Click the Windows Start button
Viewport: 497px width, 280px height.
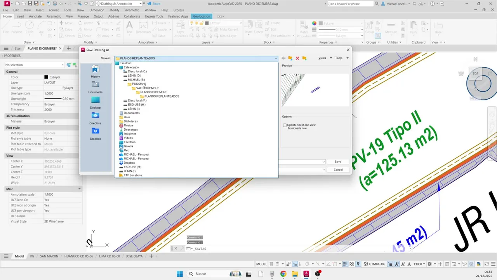180,274
